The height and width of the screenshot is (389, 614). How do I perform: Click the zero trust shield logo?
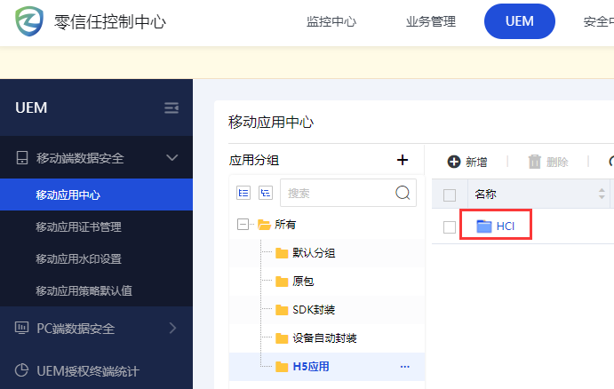pos(30,21)
